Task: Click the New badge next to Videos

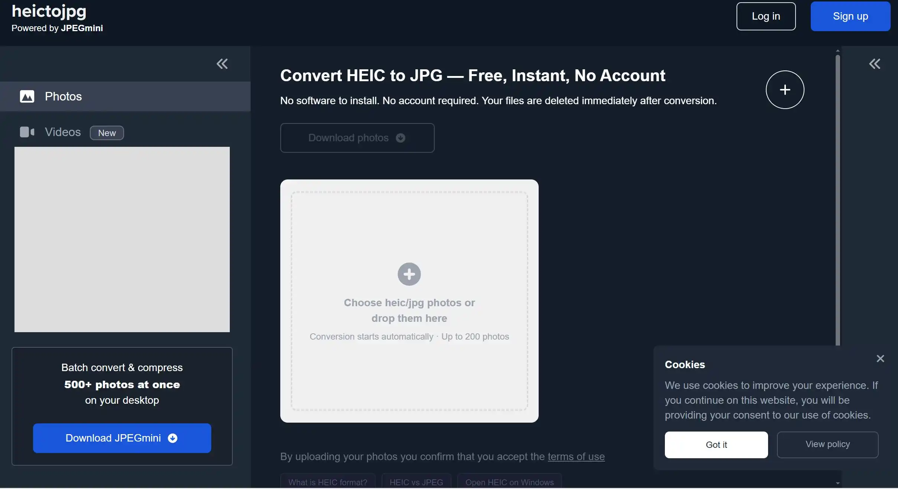Action: coord(107,133)
